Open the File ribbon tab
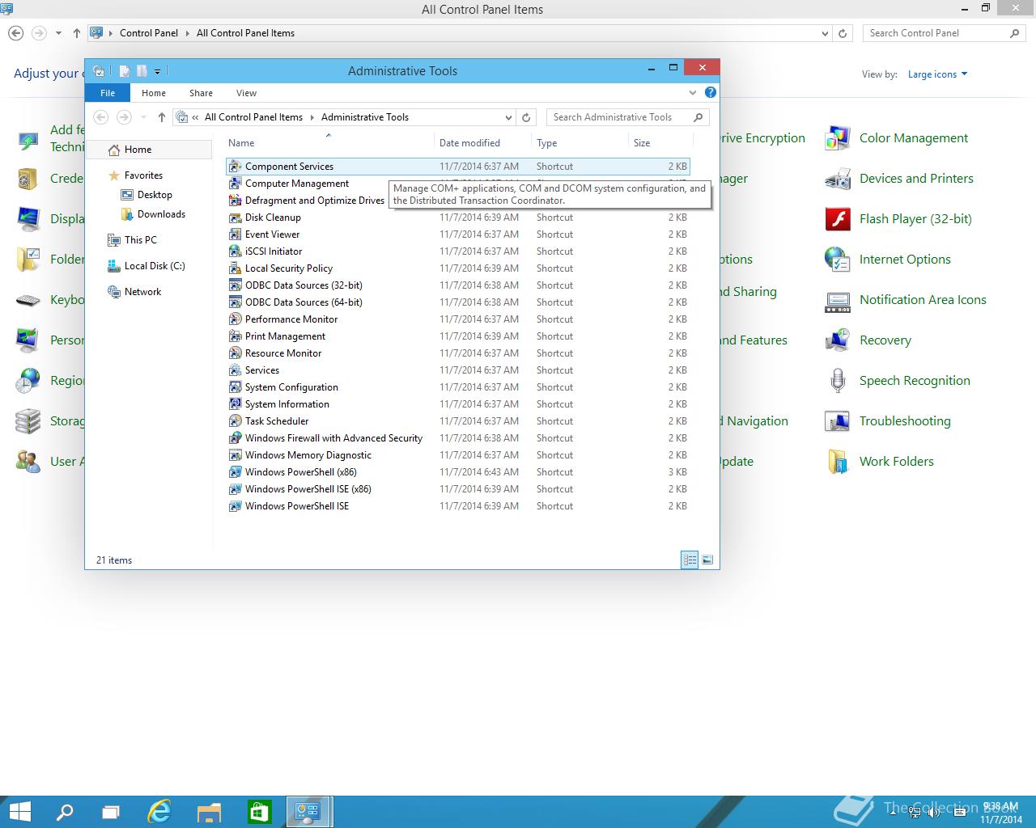Image resolution: width=1036 pixels, height=828 pixels. click(108, 93)
